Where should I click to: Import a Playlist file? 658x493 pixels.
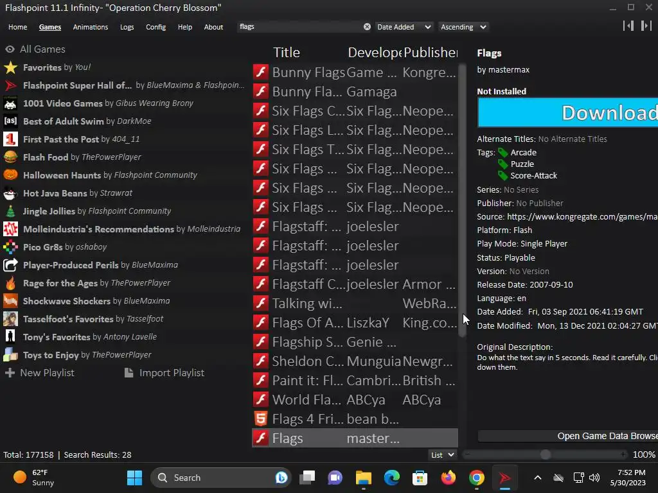click(x=164, y=373)
